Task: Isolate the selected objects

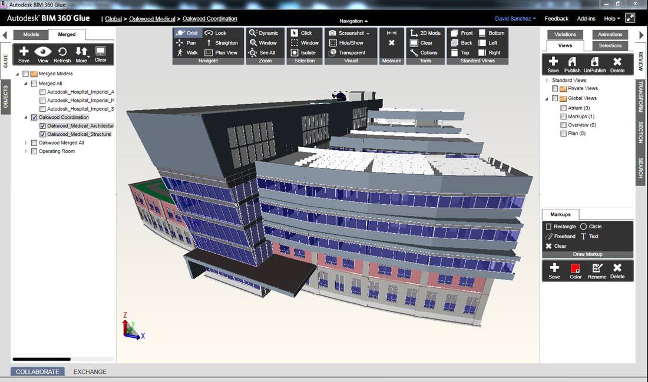Action: tap(303, 53)
